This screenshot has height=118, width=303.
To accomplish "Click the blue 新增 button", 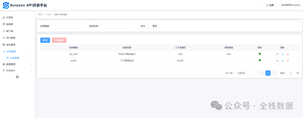I will pos(45,40).
